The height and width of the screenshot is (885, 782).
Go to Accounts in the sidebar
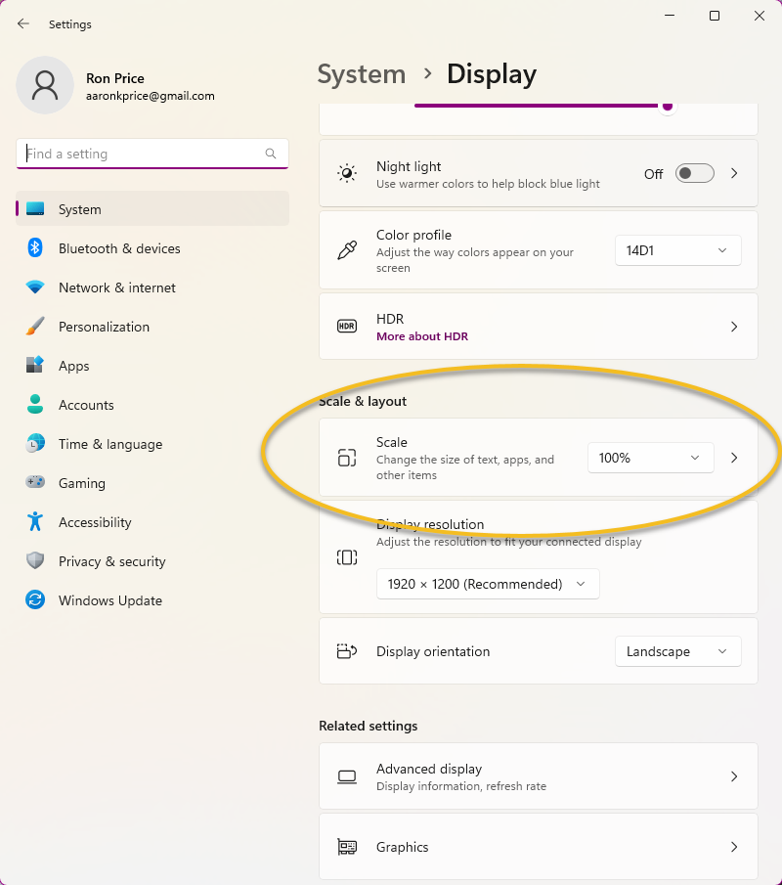[86, 405]
